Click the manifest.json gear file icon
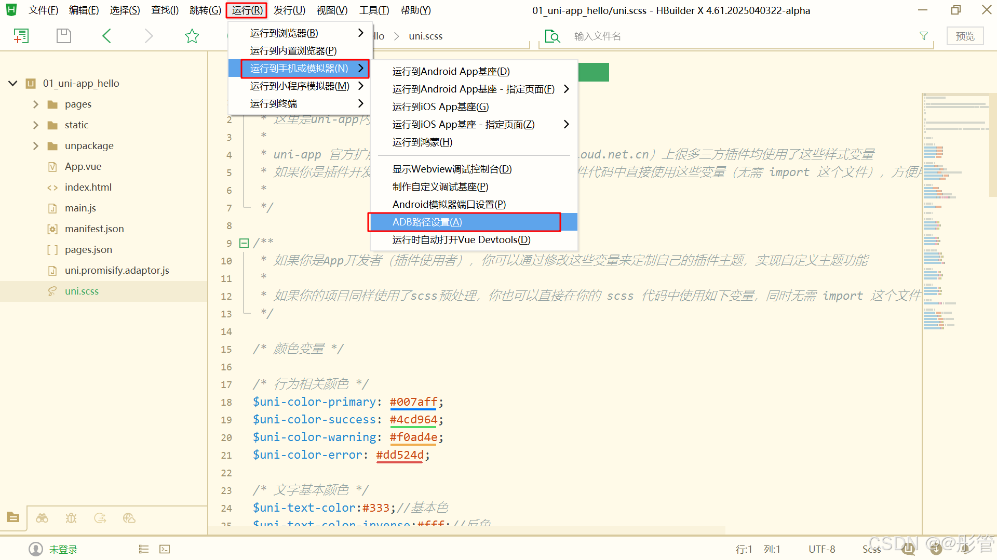 (x=52, y=229)
